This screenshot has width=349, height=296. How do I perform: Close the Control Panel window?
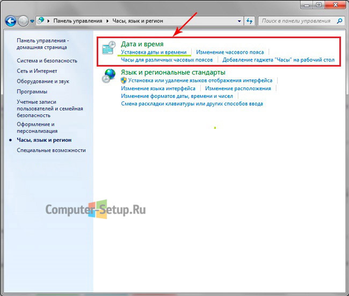tap(336, 5)
